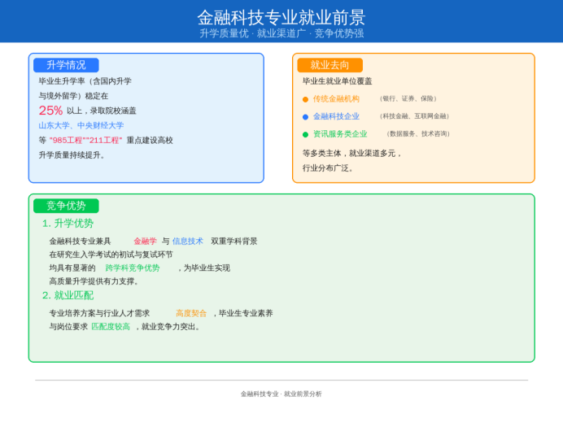Click the line 与境外留学）稳定在

click(73, 96)
